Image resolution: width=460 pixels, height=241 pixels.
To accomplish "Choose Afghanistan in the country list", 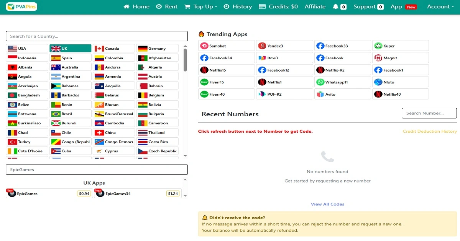I will [x=157, y=58].
